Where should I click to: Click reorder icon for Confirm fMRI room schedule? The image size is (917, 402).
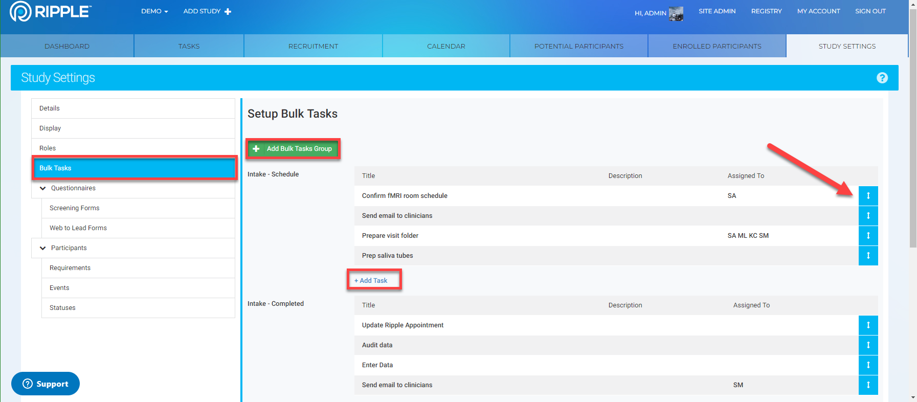(x=868, y=196)
